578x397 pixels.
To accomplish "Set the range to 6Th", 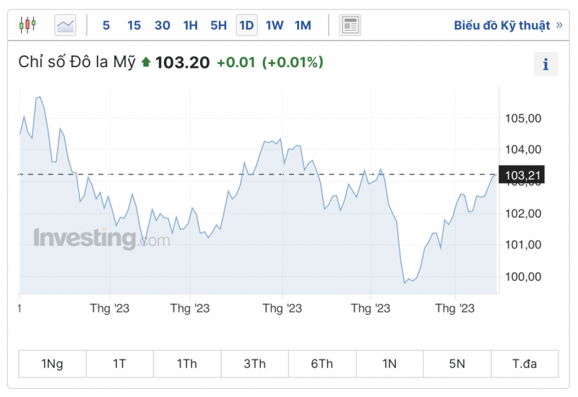I will (322, 364).
